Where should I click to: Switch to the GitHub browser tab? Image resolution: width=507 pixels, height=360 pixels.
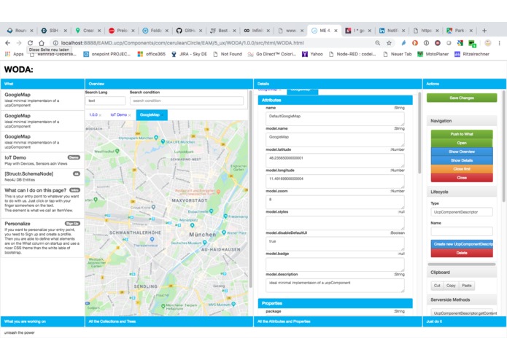[x=190, y=31]
